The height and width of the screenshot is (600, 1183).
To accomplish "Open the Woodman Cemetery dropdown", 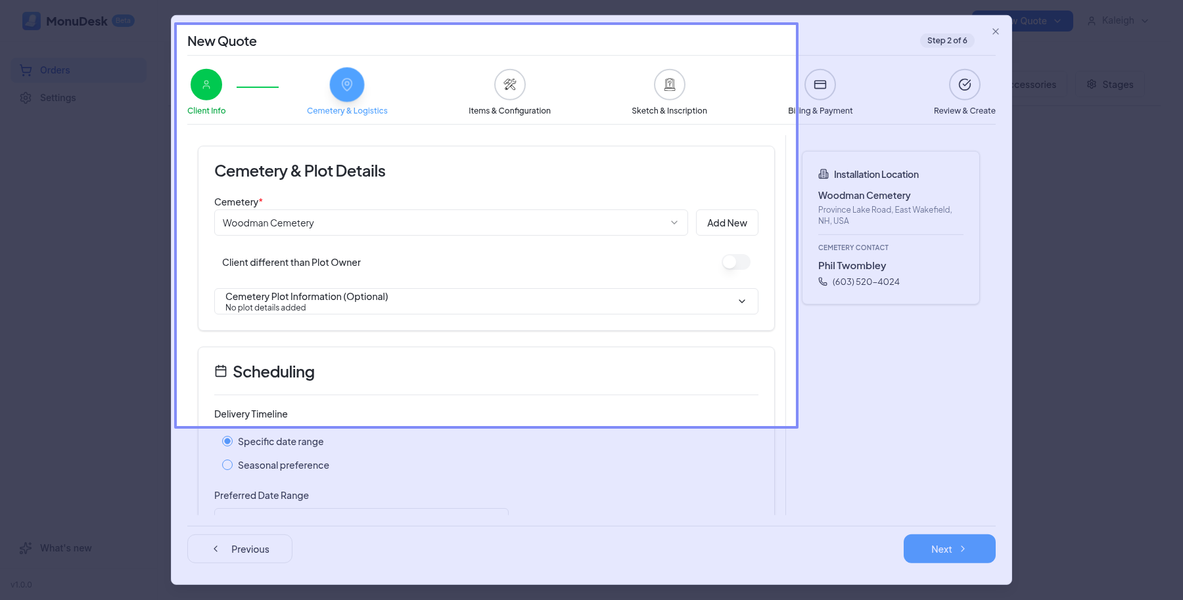I will [450, 223].
